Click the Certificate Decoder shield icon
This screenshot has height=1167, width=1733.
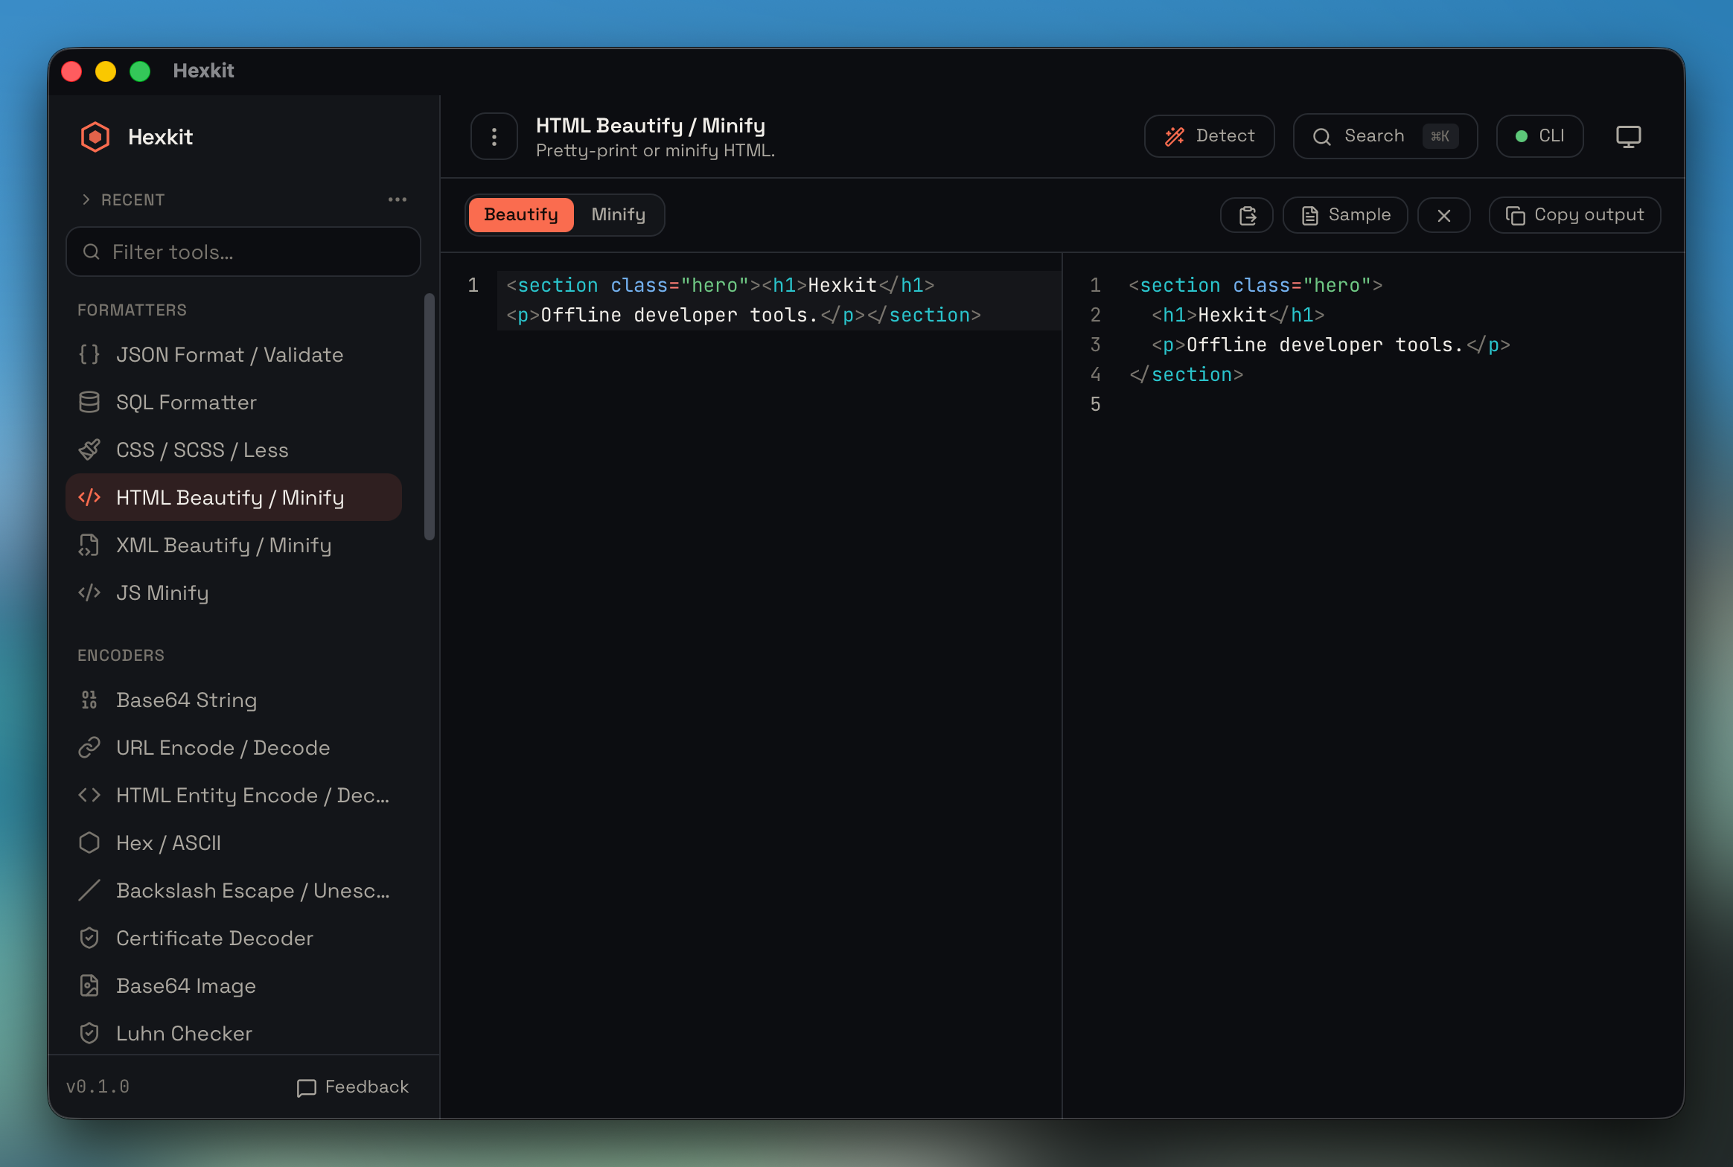tap(89, 939)
